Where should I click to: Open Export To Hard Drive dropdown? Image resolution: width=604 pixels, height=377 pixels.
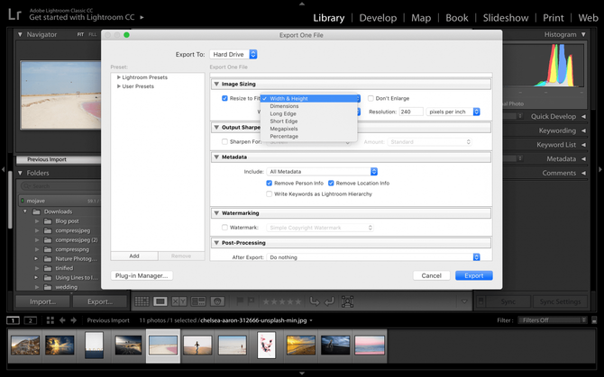[233, 55]
